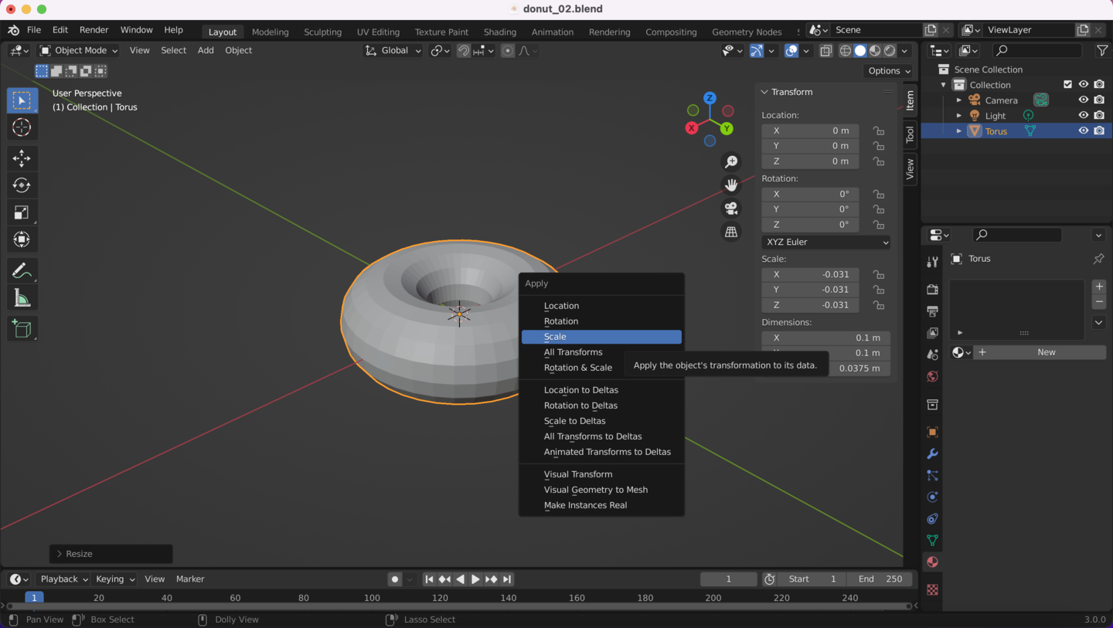Viewport: 1113px width, 628px height.
Task: Uncheck the Collection exclude checkbox
Action: pos(1067,84)
